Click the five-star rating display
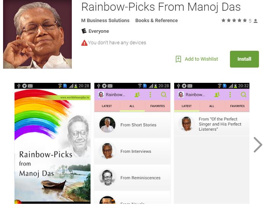 coord(234,21)
